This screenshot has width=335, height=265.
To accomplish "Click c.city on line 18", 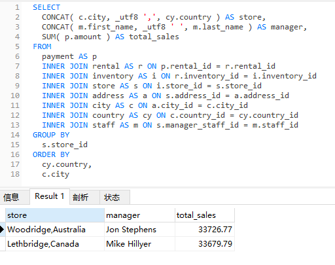I will pos(56,175).
